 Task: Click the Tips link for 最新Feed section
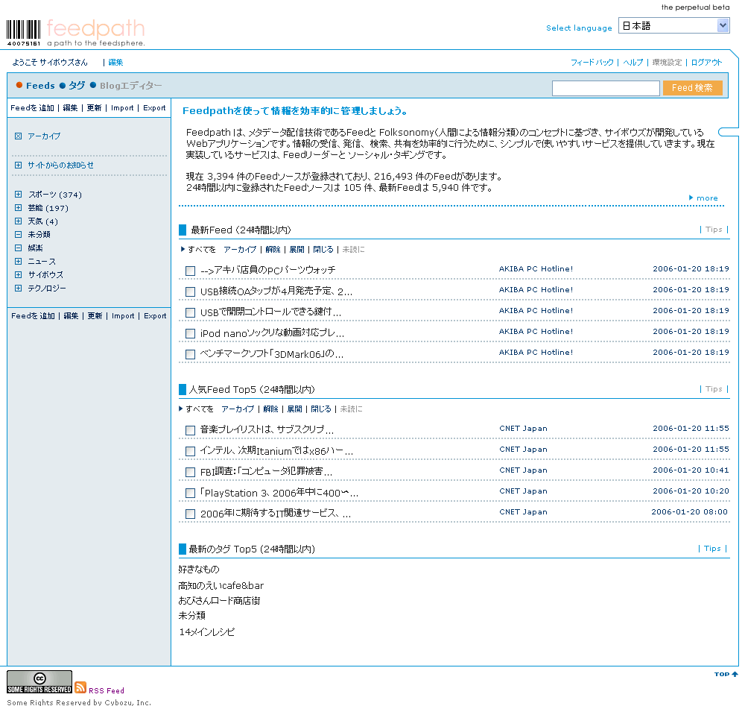714,229
